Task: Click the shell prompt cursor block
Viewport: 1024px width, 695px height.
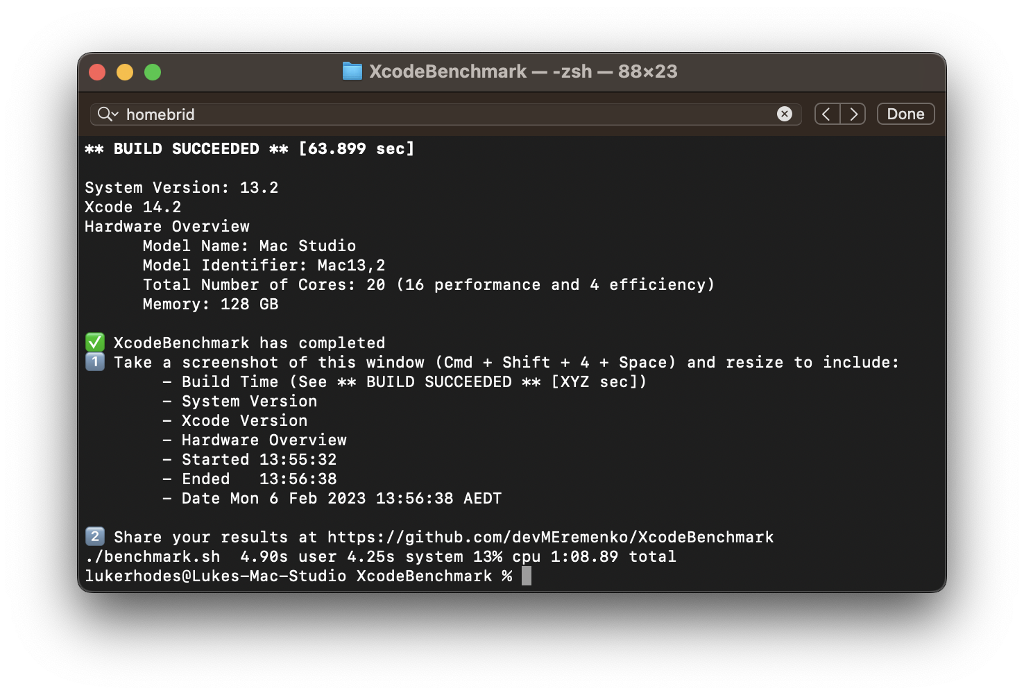Action: pos(527,576)
